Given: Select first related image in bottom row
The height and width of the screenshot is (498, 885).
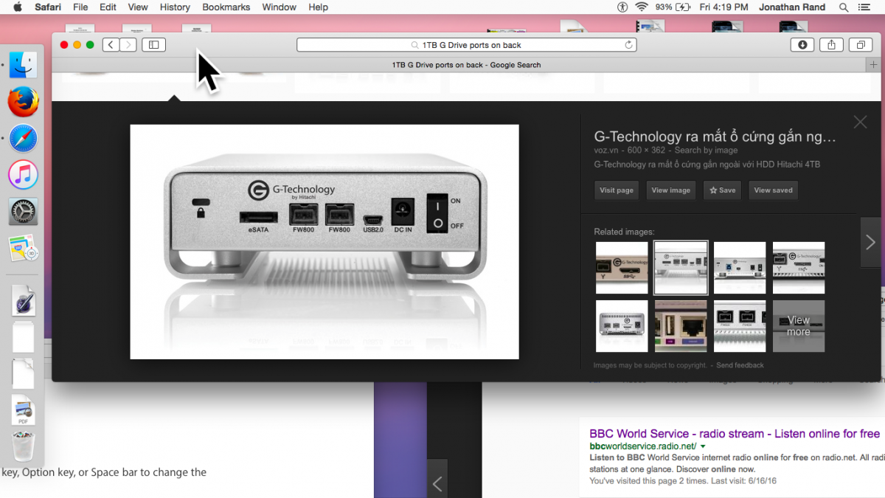Looking at the screenshot, I should (x=622, y=326).
